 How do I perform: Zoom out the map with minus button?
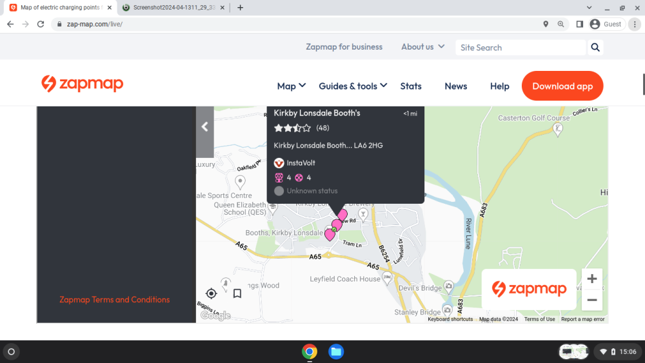click(592, 300)
